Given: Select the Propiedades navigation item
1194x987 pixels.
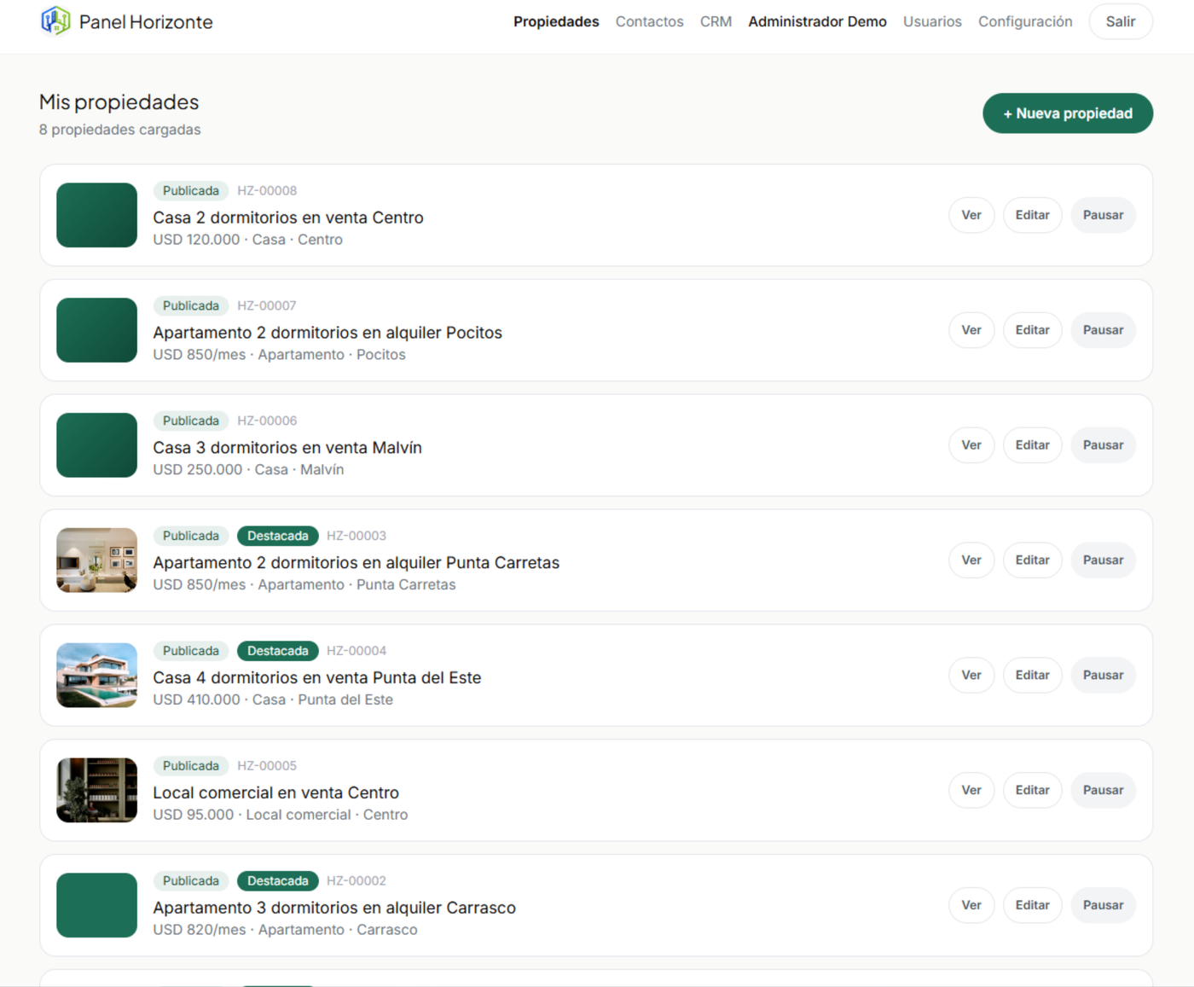Looking at the screenshot, I should click(556, 22).
